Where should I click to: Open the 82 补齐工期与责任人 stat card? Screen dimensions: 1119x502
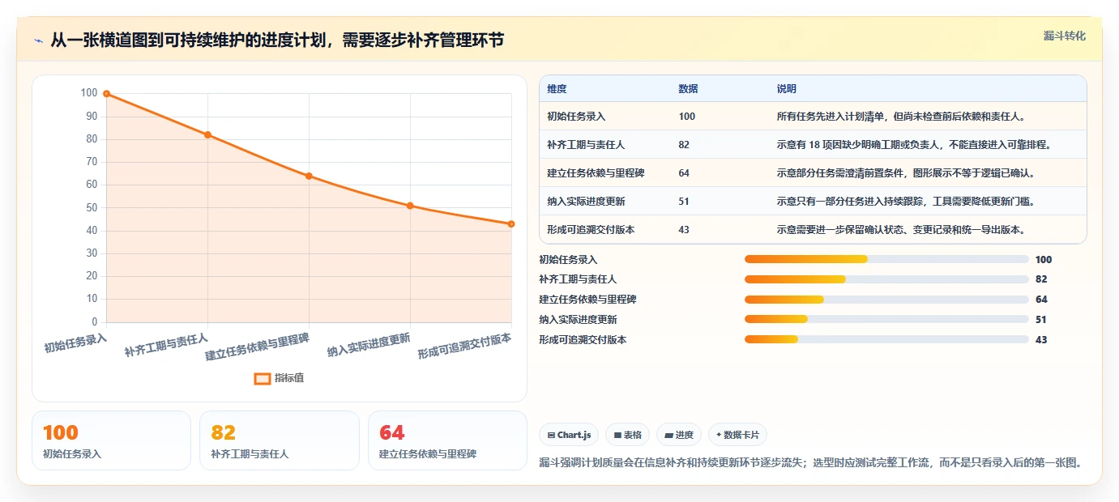pyautogui.click(x=280, y=440)
